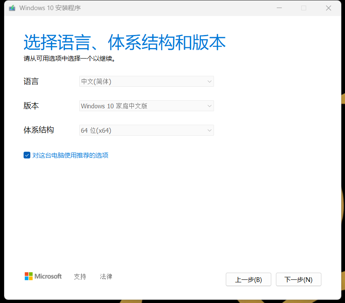Close the Windows 10 安装程序 window
The height and width of the screenshot is (303, 345).
pyautogui.click(x=329, y=8)
